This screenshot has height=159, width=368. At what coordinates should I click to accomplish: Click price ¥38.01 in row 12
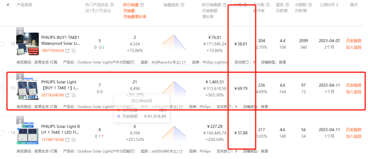[241, 44]
